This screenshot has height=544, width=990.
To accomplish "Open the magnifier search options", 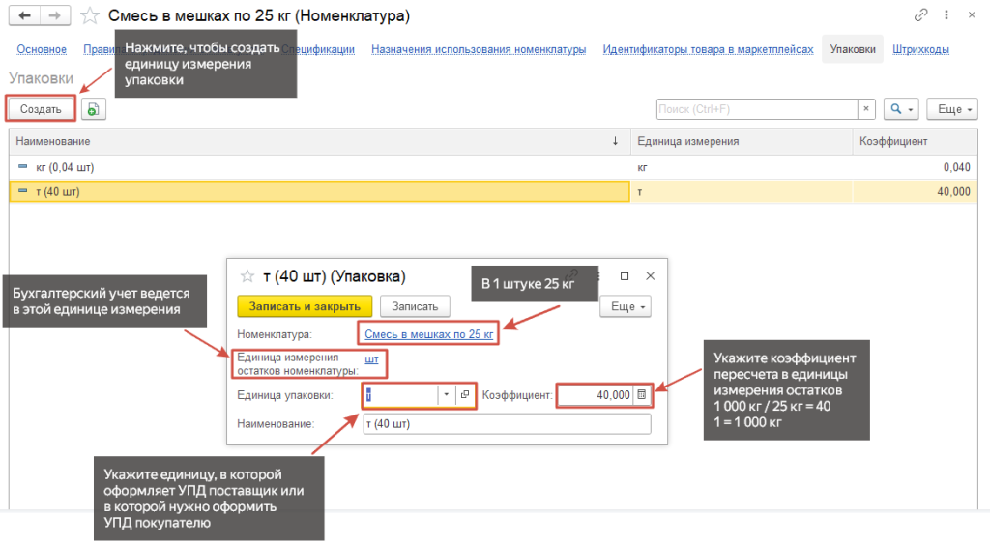I will tap(902, 109).
